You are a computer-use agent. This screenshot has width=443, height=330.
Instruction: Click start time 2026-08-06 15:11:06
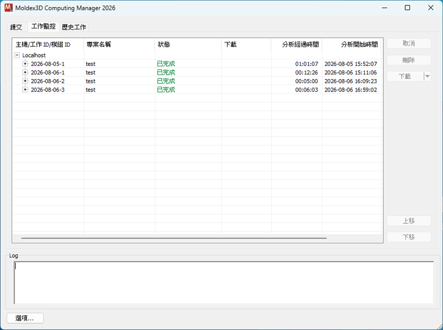pyautogui.click(x=351, y=73)
